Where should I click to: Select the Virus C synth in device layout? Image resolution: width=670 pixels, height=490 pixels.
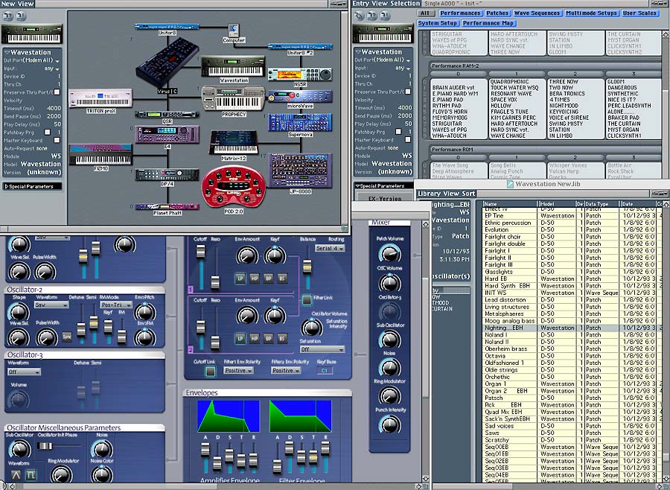167,63
